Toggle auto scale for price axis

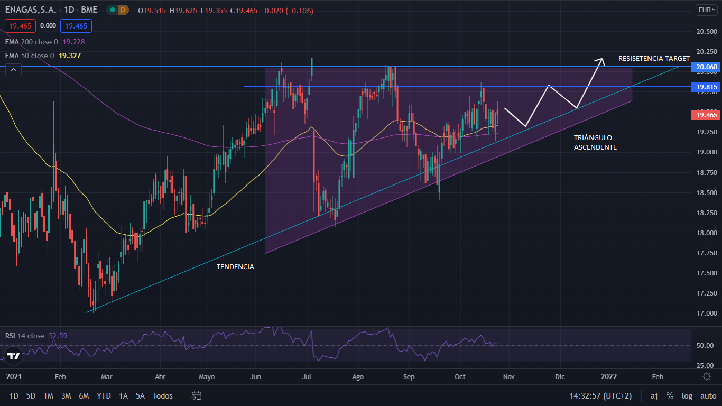(708, 395)
